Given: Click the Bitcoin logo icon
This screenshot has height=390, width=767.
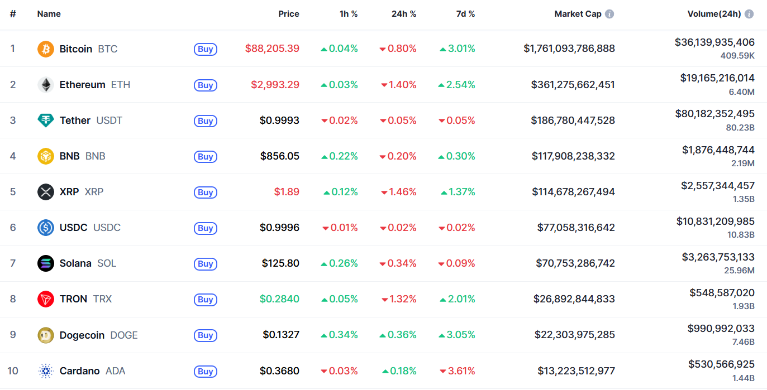Looking at the screenshot, I should (46, 49).
